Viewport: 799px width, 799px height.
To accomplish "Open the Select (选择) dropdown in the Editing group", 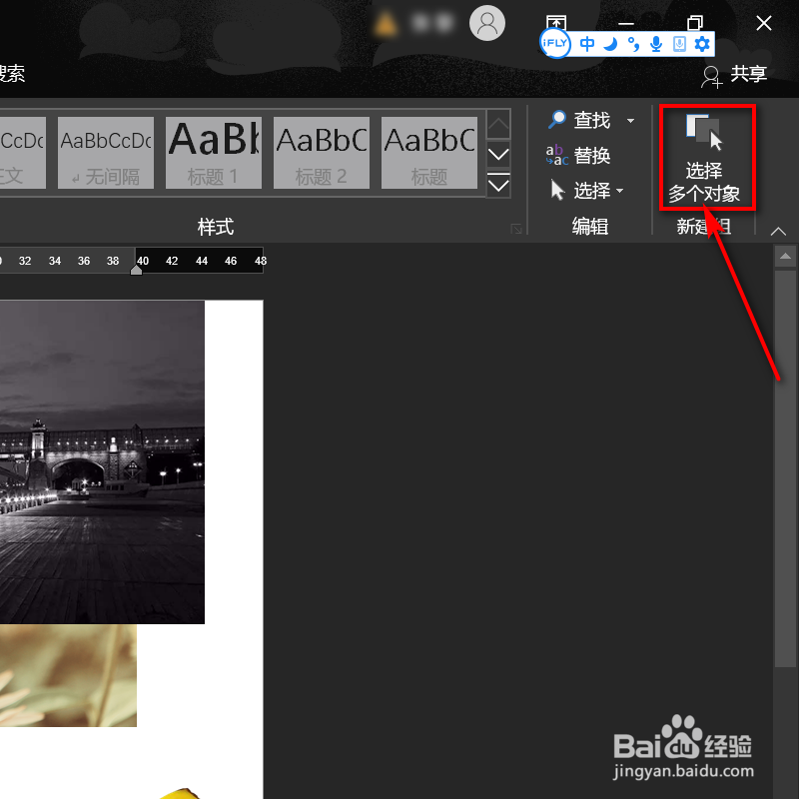I will [587, 191].
